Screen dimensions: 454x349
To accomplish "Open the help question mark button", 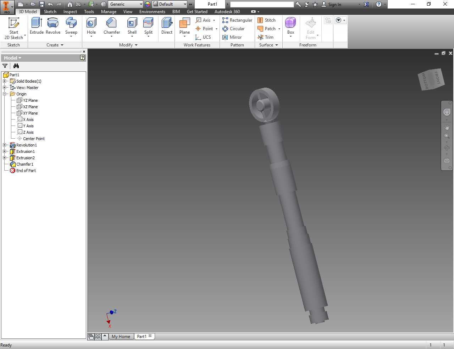I will pos(379,4).
